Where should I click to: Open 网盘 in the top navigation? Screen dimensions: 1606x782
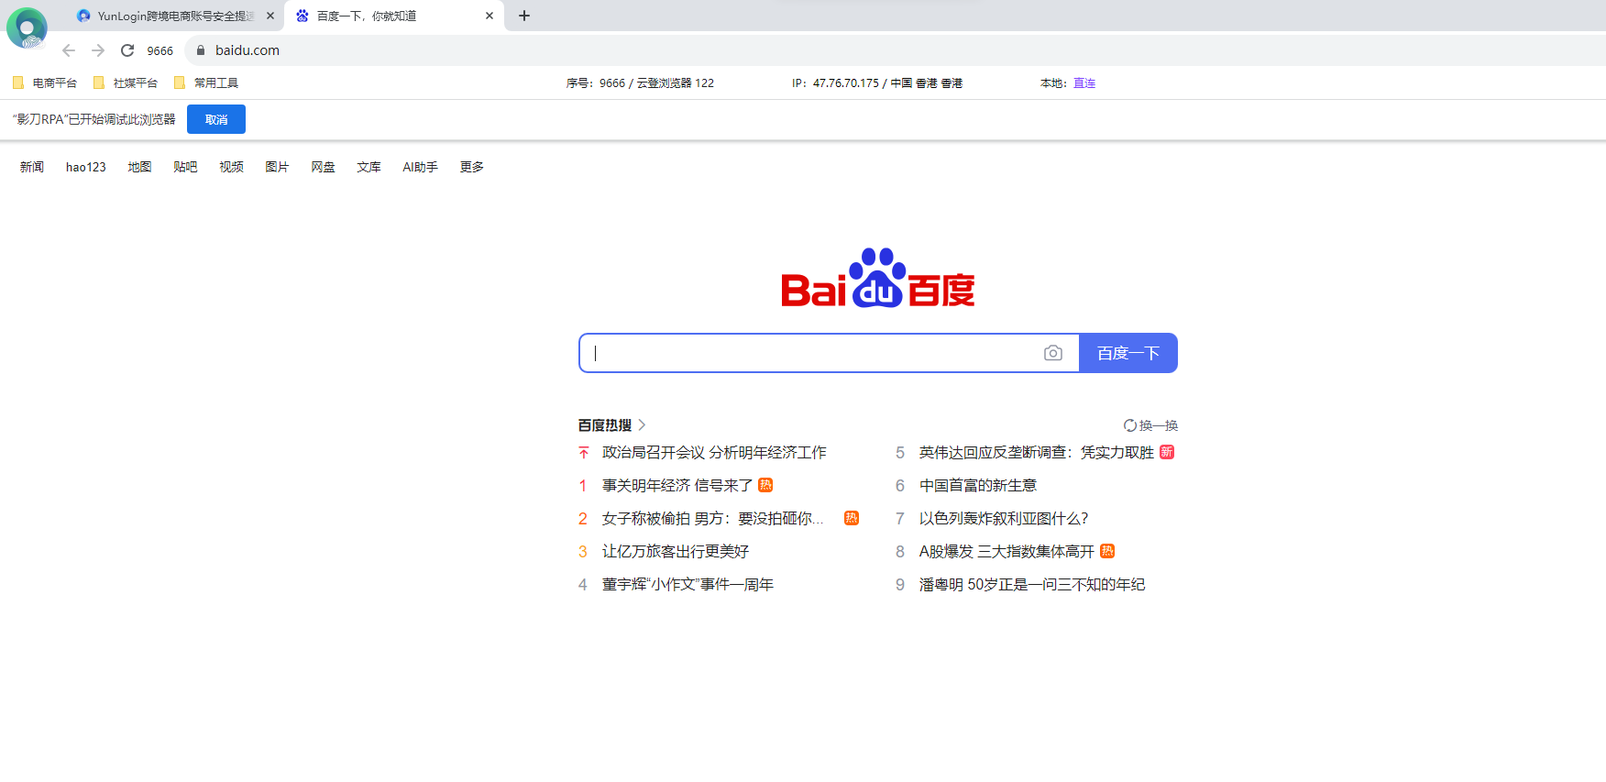pos(323,167)
